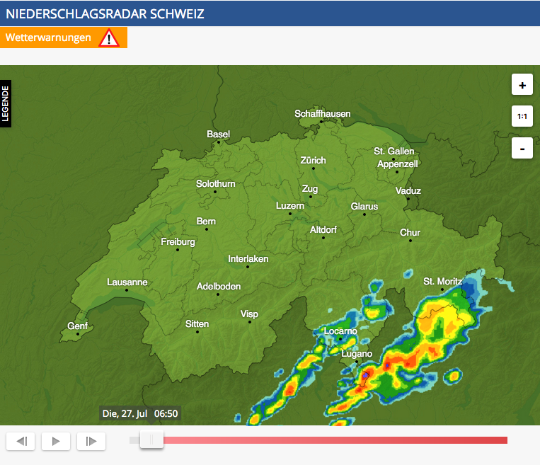Click the Solothurn city label
The image size is (540, 465).
(216, 183)
